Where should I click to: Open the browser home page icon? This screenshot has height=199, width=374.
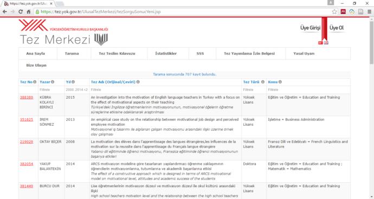pyautogui.click(x=28, y=11)
